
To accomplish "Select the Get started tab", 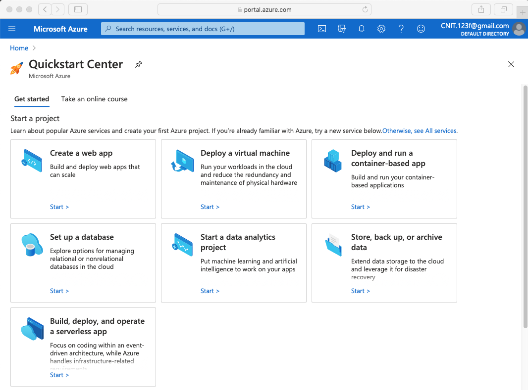I will click(x=32, y=99).
